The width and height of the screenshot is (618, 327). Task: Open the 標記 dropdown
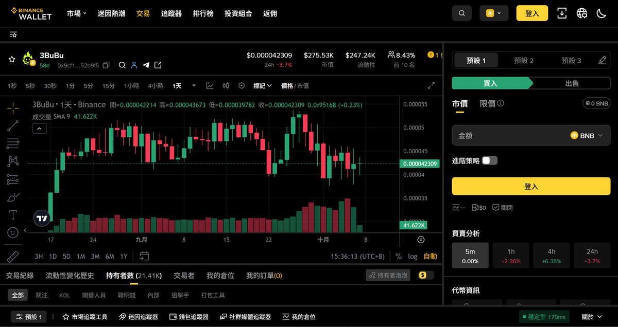[x=262, y=86]
